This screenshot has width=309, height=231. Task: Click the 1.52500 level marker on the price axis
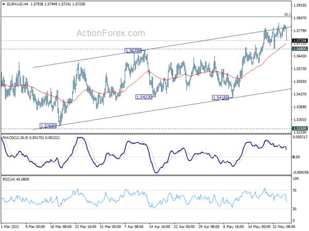[x=300, y=128]
